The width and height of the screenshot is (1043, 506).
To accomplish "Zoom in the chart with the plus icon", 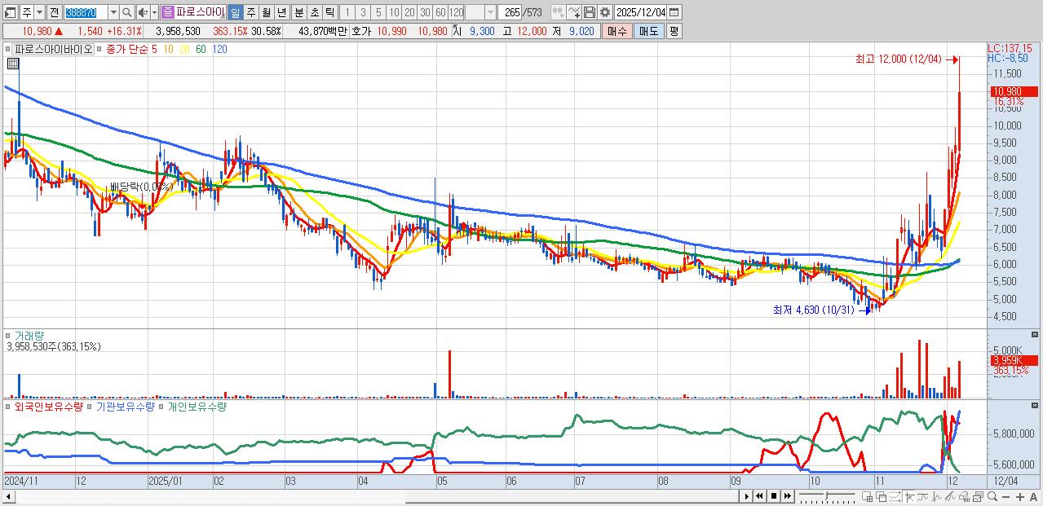I will [1020, 496].
